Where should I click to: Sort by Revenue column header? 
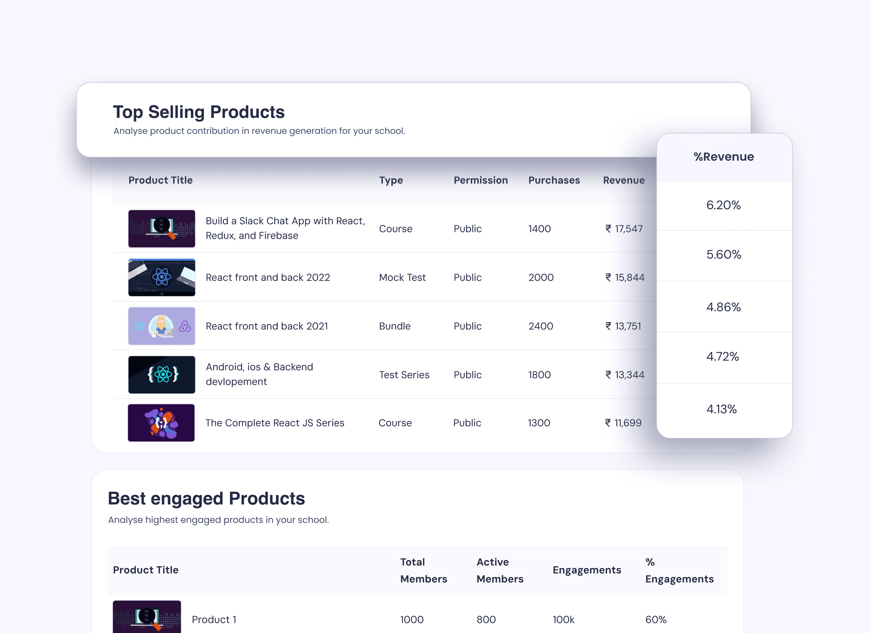click(x=624, y=180)
